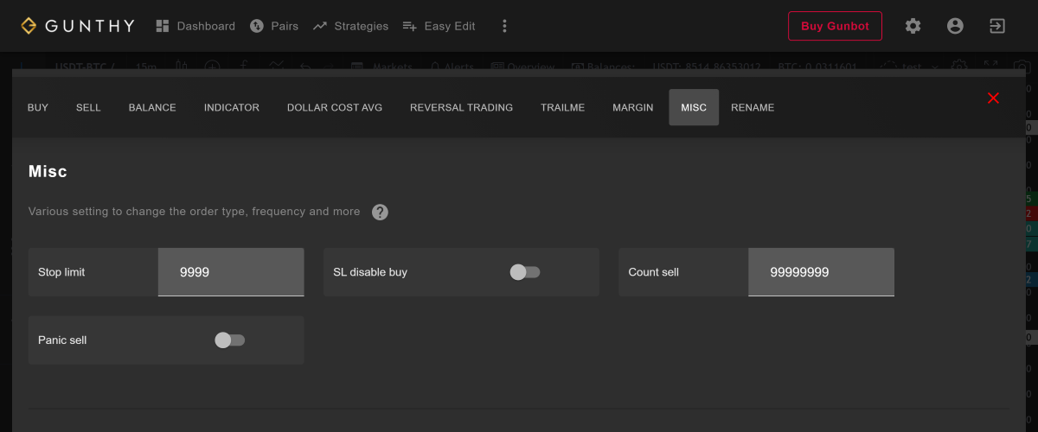
Task: Close the strategy editor with red X
Action: pyautogui.click(x=993, y=98)
